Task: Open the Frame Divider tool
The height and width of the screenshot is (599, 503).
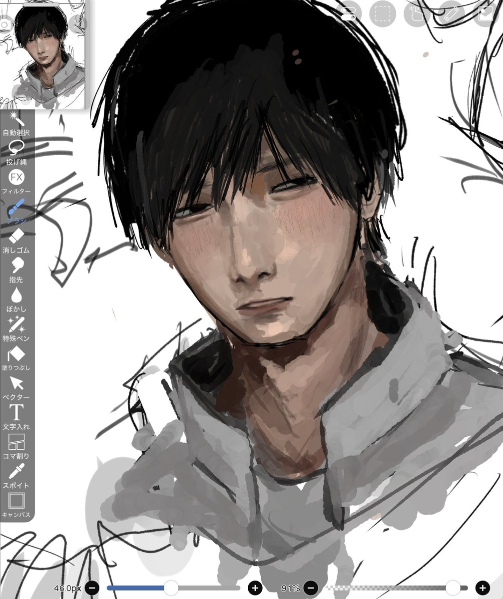Action: coord(16,447)
